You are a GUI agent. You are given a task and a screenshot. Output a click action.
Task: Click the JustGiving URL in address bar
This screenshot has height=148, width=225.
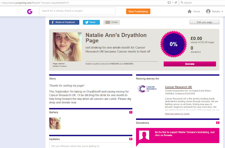35,3
